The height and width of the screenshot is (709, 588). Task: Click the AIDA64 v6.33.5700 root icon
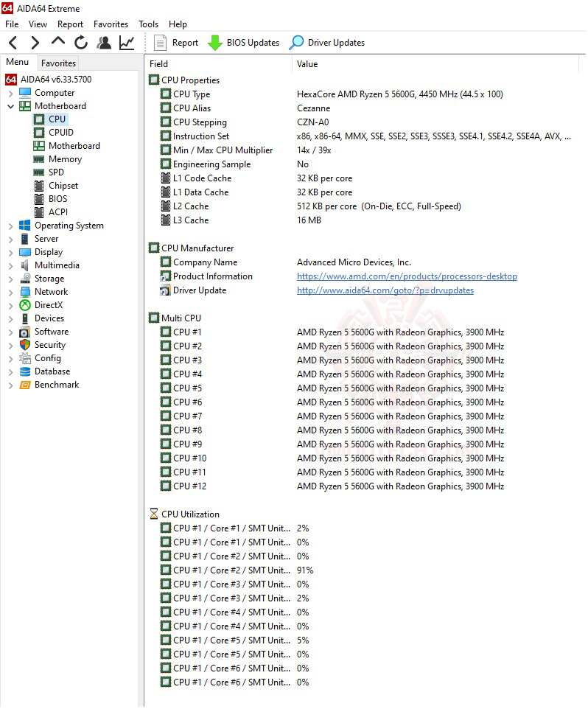[x=11, y=80]
